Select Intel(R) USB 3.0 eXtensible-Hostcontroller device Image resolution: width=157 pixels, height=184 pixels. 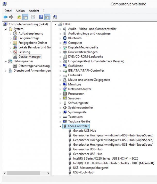tap(113, 163)
